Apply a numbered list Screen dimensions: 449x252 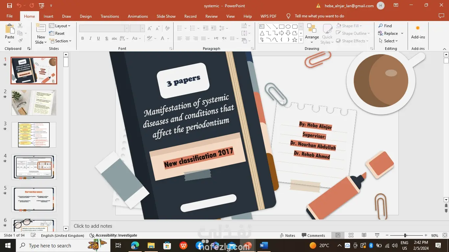(x=193, y=28)
